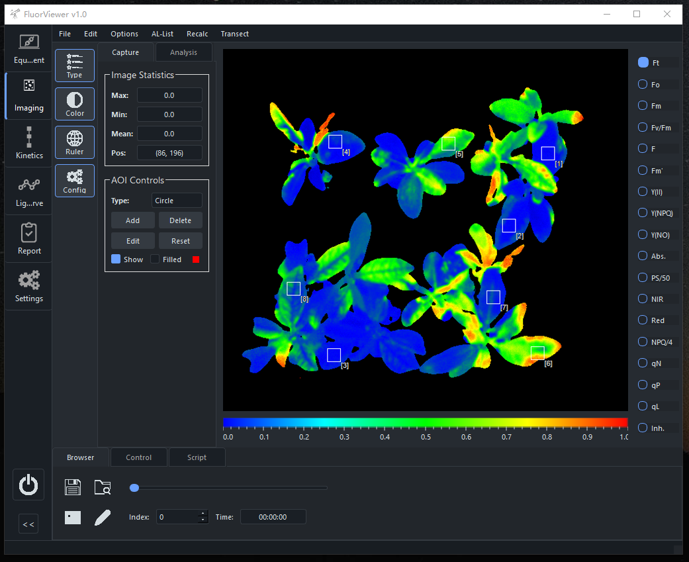
Task: Enable the Filled checkbox
Action: pos(155,259)
